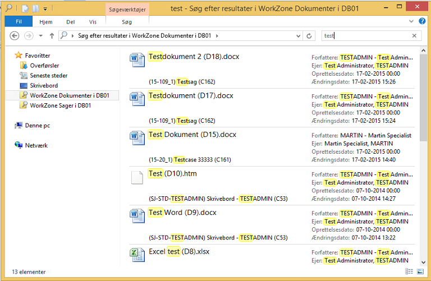This screenshot has height=281, width=431.
Task: Select the Excel icon for Excel test (D8).xlsx
Action: coord(137,255)
